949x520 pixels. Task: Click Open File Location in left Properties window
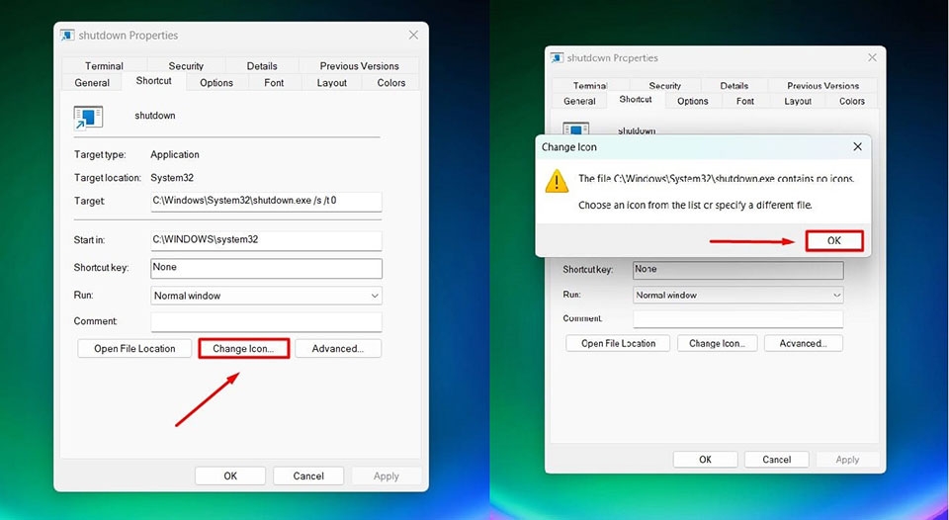pos(134,349)
